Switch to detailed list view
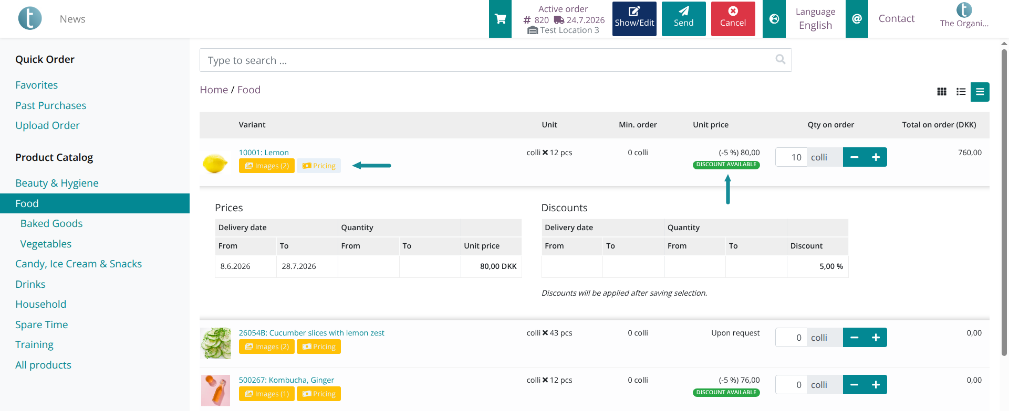 (961, 92)
